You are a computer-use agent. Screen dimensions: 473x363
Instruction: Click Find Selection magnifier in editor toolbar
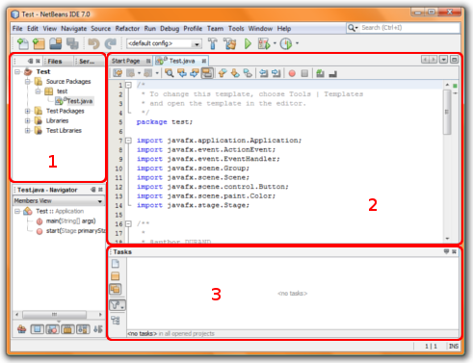point(170,73)
